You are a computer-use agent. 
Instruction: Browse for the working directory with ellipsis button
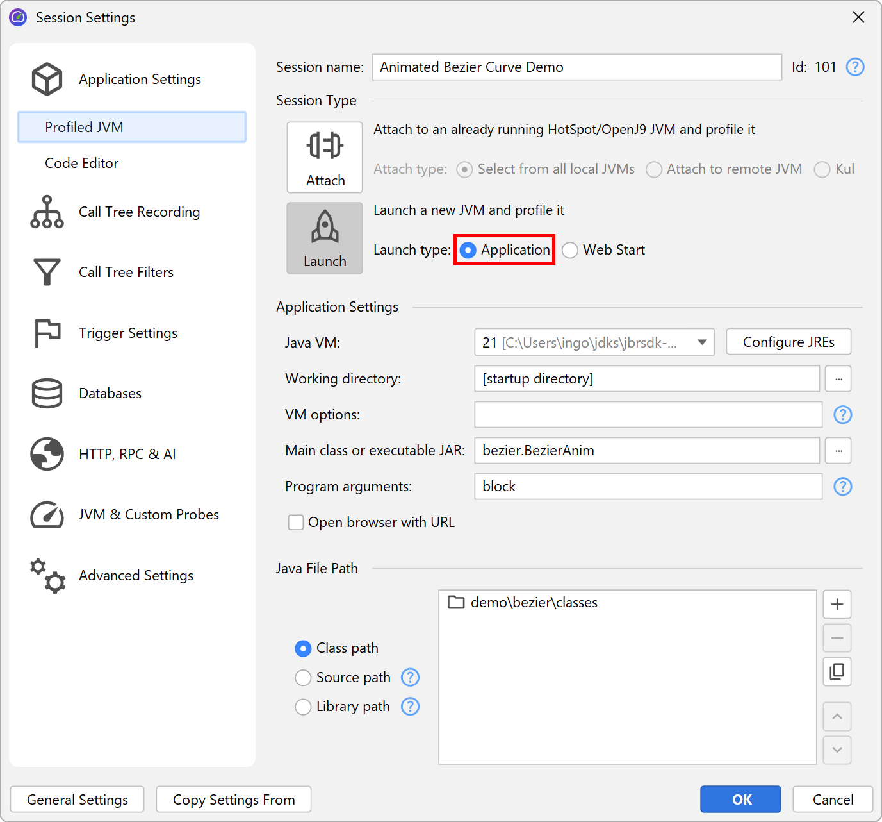click(838, 379)
